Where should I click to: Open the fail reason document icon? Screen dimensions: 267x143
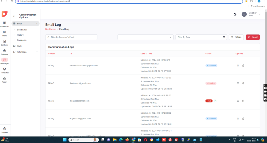point(215,101)
